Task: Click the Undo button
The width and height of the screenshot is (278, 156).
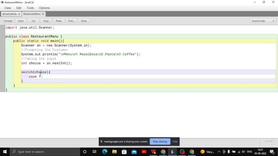Action: pos(21,21)
